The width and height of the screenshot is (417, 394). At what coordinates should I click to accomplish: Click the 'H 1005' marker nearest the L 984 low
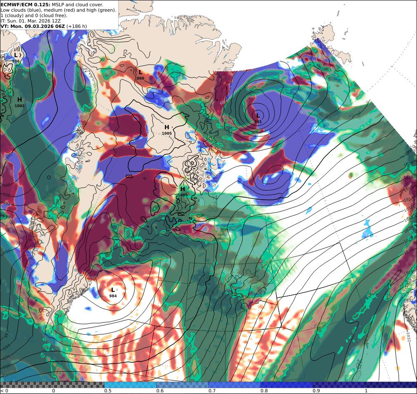pyautogui.click(x=183, y=192)
